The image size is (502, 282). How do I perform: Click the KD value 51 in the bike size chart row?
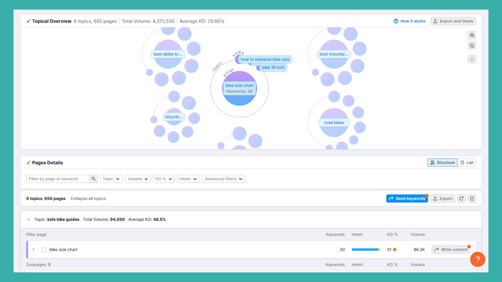(389, 249)
